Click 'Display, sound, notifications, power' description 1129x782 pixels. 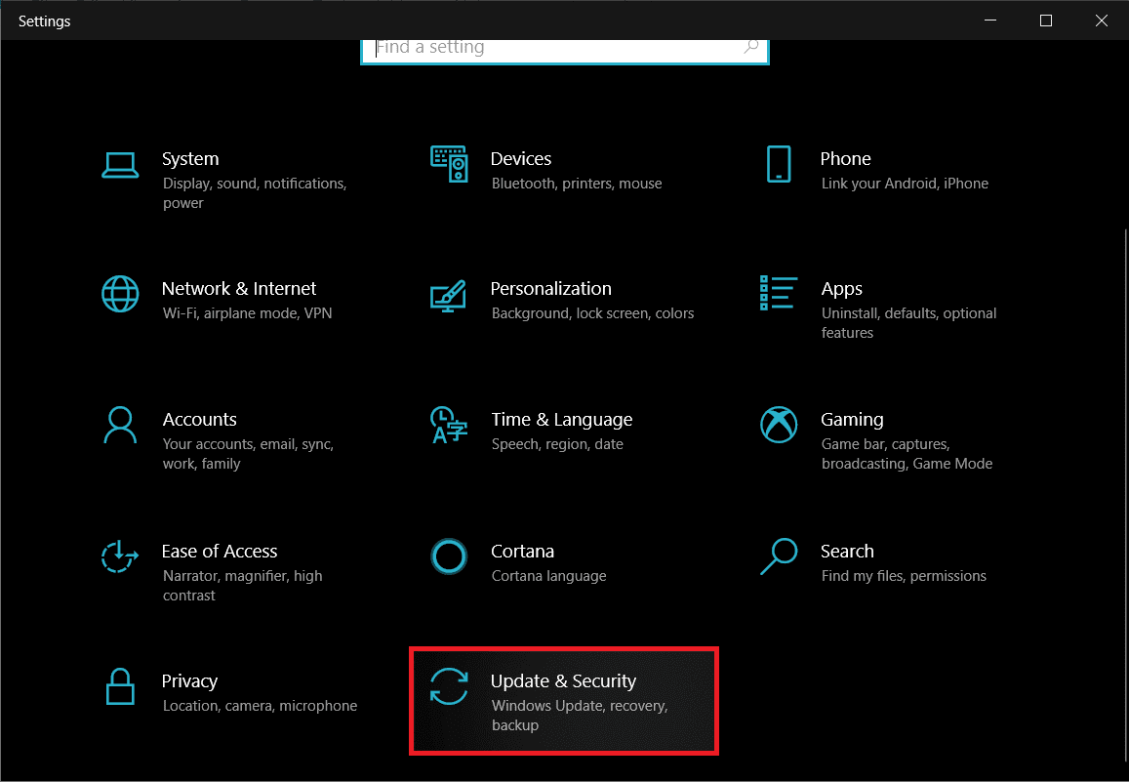coord(255,193)
